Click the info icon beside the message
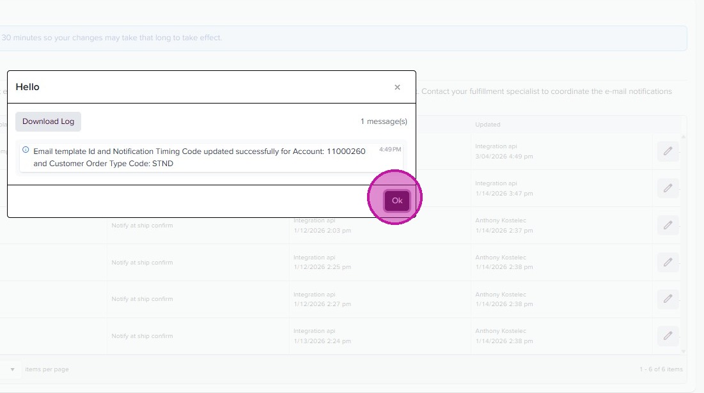 tap(26, 150)
